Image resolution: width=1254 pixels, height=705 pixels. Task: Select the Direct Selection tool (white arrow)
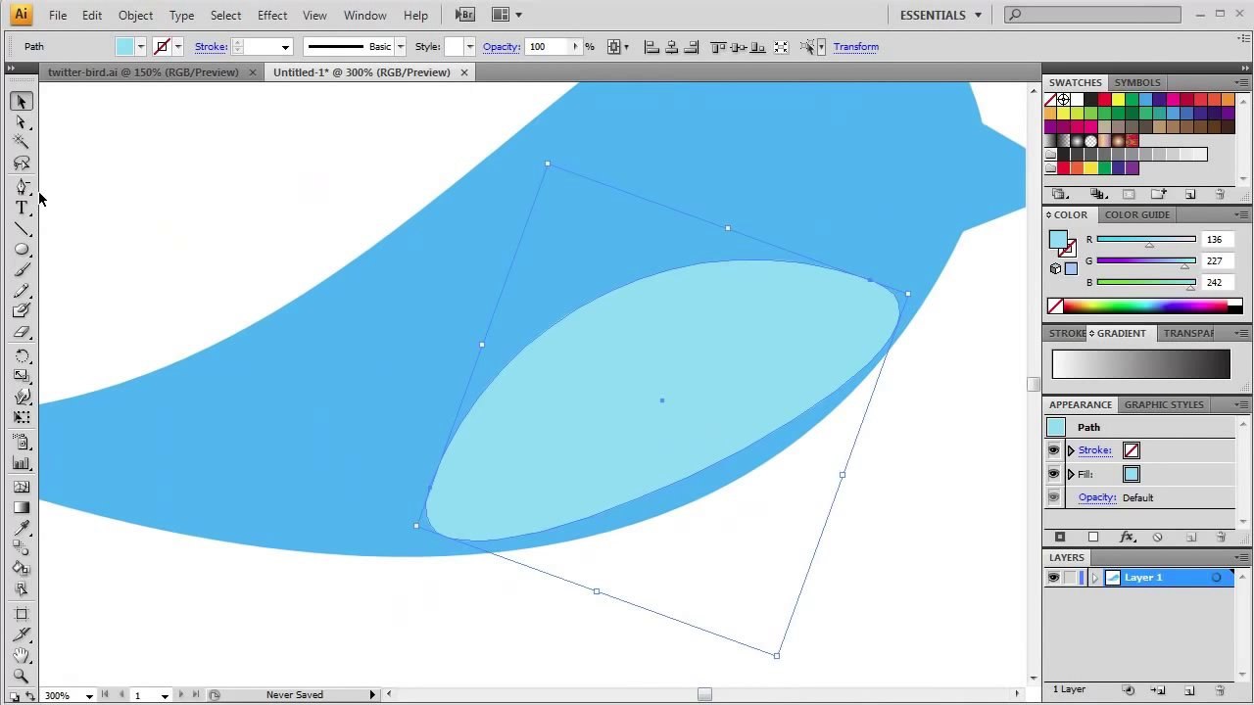click(22, 122)
